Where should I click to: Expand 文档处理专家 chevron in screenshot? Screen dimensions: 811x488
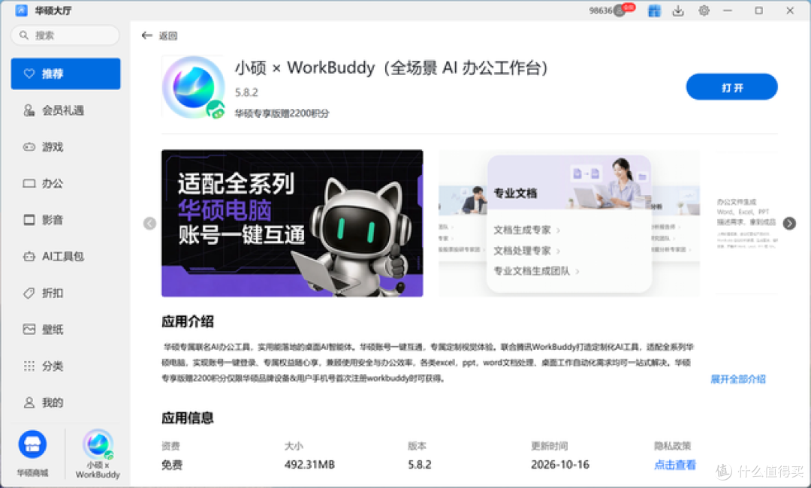pyautogui.click(x=558, y=252)
